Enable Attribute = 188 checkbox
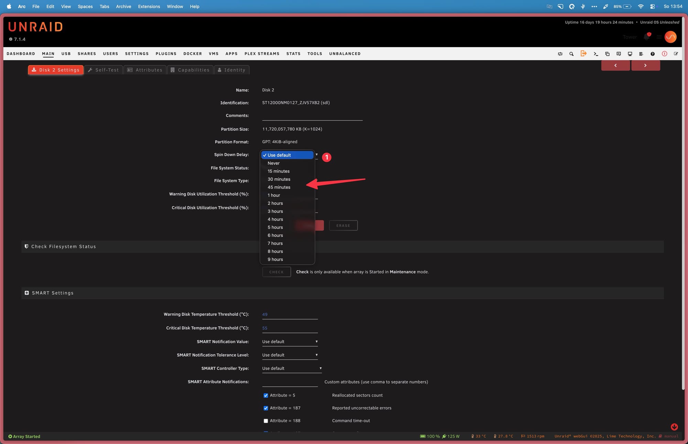Viewport: 688px width, 444px height. coord(266,421)
